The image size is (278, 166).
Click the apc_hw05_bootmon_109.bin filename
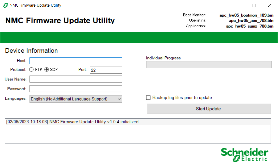[x=246, y=15]
